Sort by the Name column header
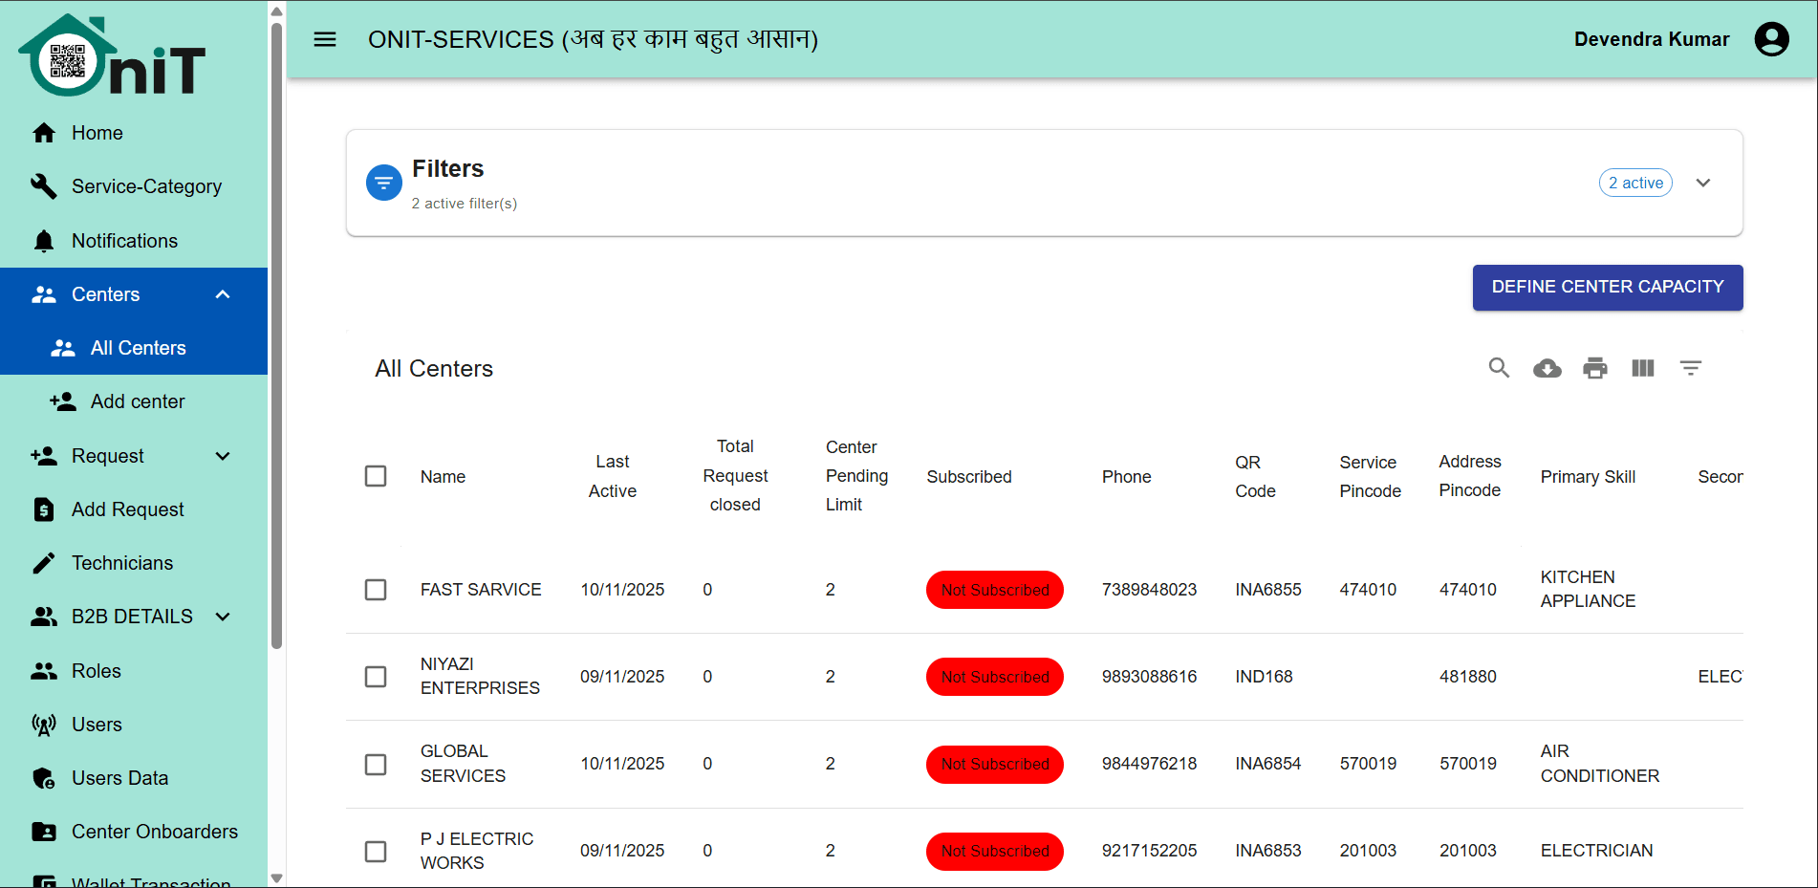Screen dimensions: 1818x888 (443, 476)
